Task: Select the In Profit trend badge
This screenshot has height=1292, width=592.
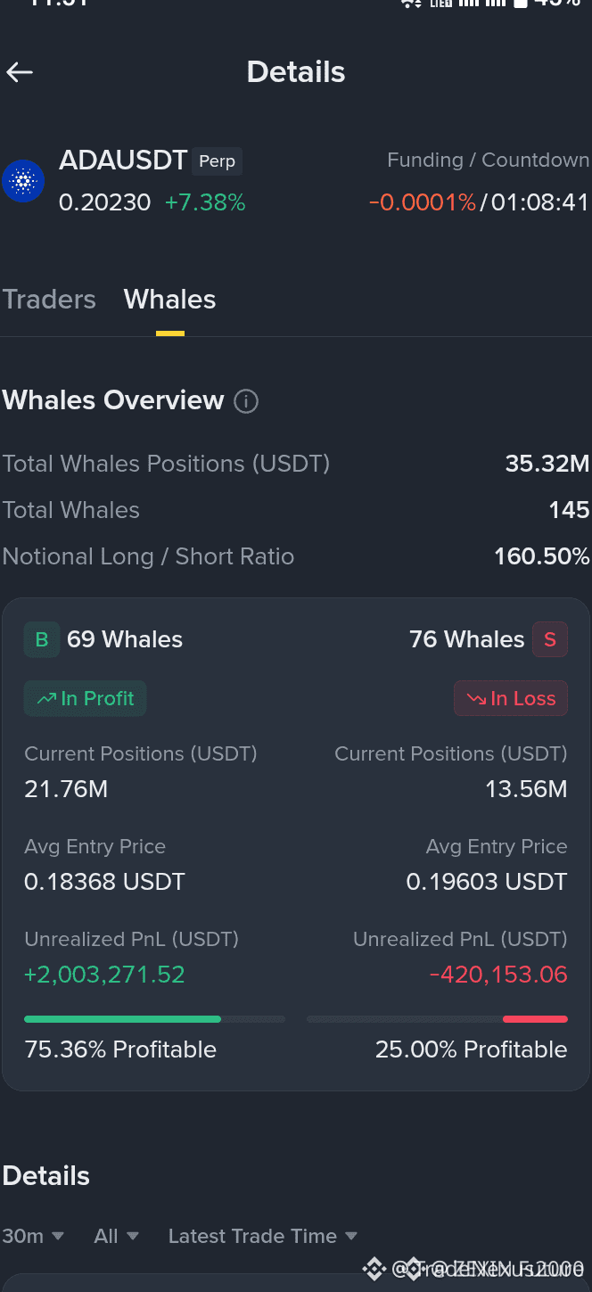Action: click(86, 698)
